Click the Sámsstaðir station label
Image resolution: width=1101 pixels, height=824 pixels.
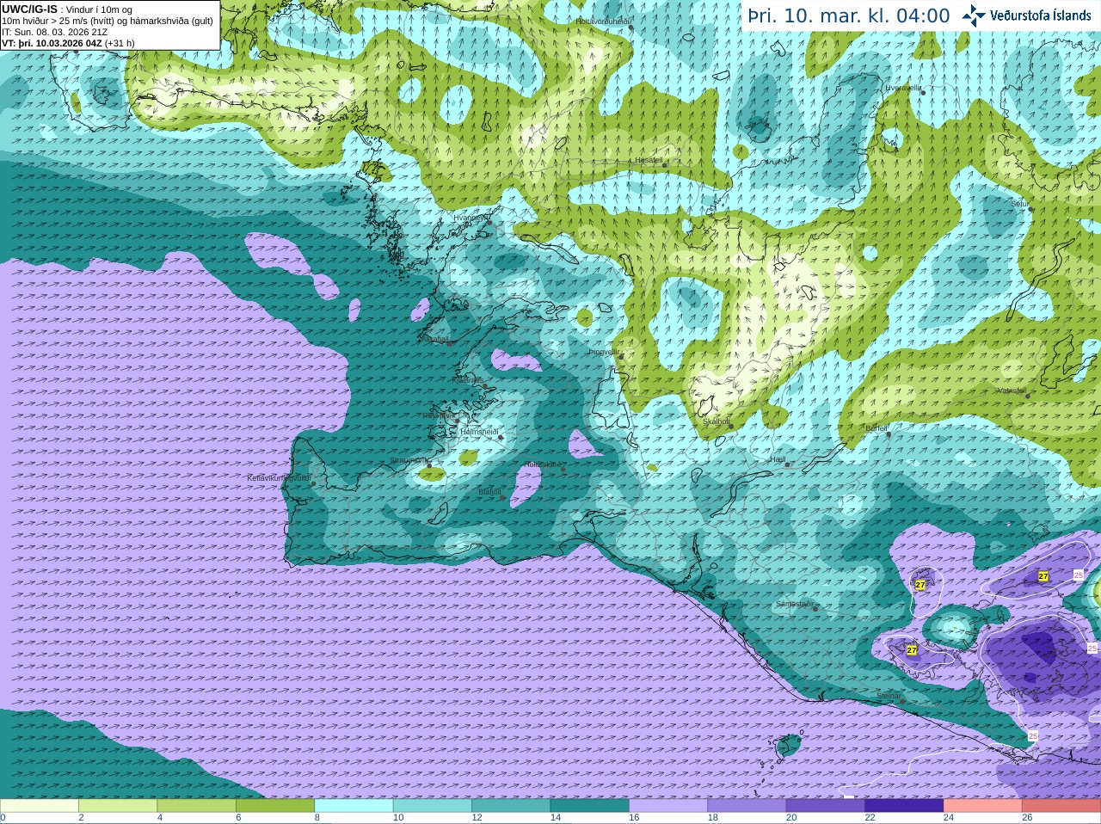[794, 604]
